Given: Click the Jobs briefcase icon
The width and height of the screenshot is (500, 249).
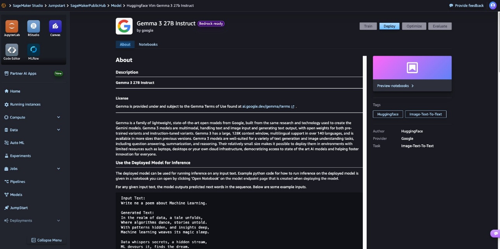Looking at the screenshot, I should [x=6, y=169].
